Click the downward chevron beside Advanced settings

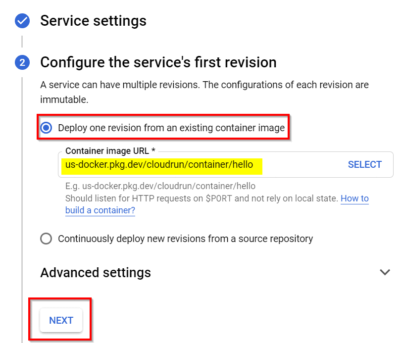pos(385,272)
